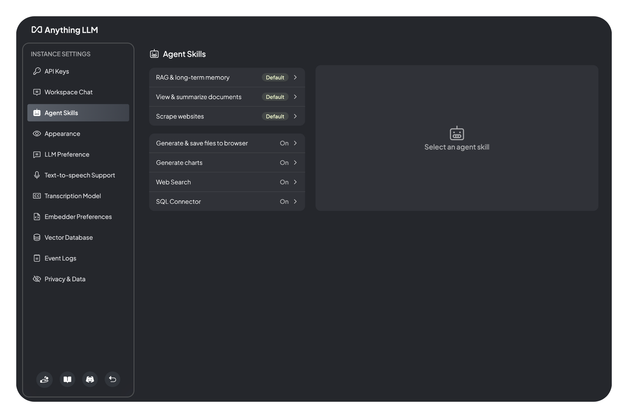Click Default badge on View & summarize documents
Screen dimensions: 628x418
click(x=275, y=97)
